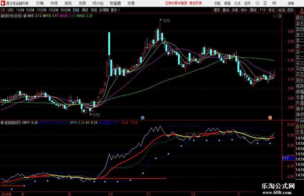This screenshot has width=304, height=196.
Task: Switch to 30分钟 chart period
Action: point(53,10)
